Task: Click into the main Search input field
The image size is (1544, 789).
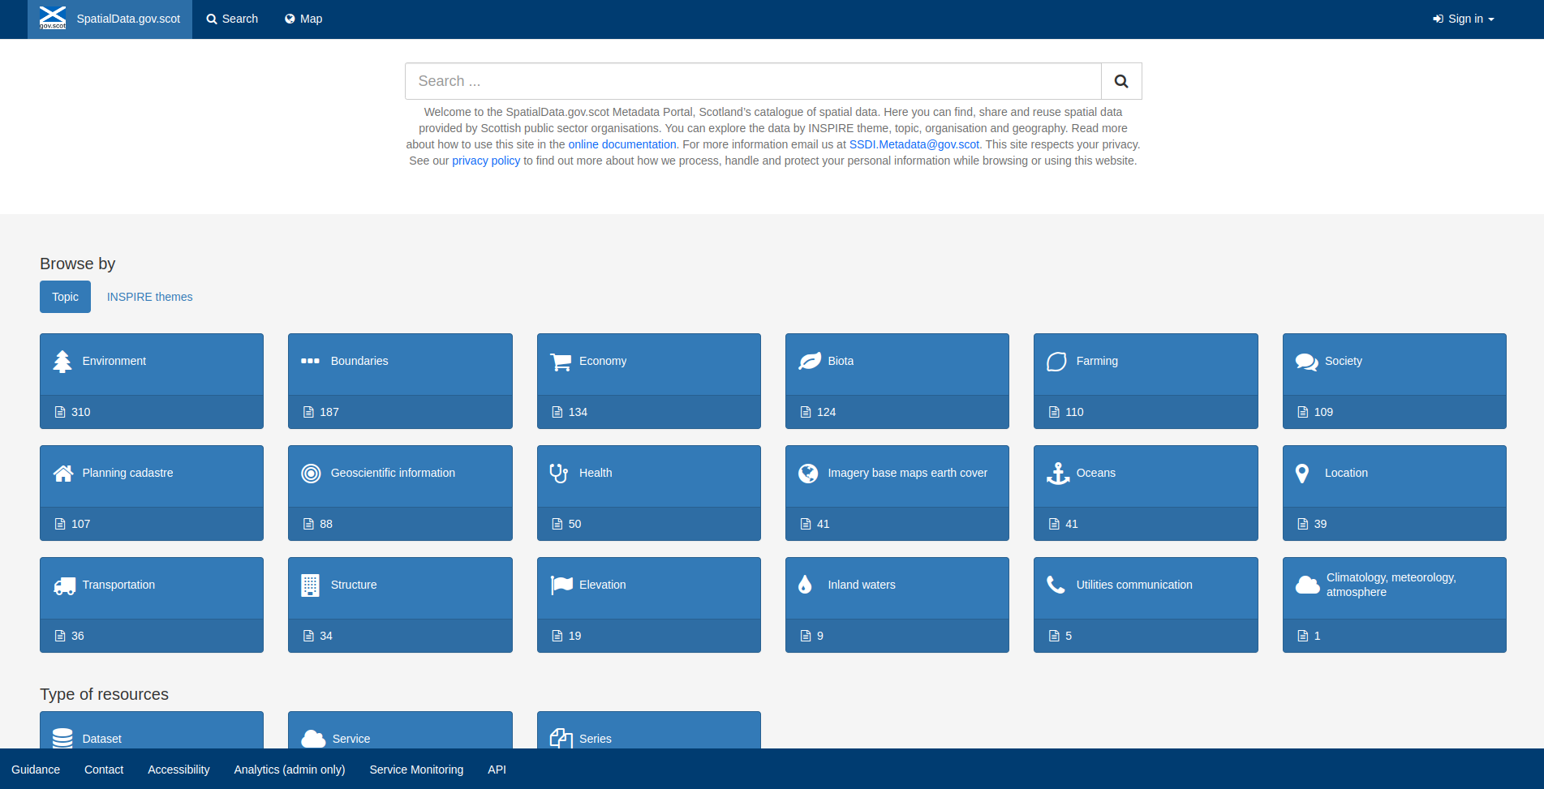Action: [753, 81]
